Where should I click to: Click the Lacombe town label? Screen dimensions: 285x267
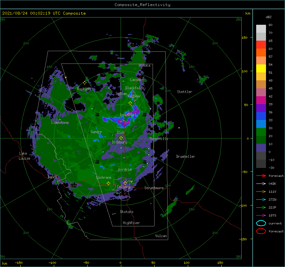click(x=137, y=80)
